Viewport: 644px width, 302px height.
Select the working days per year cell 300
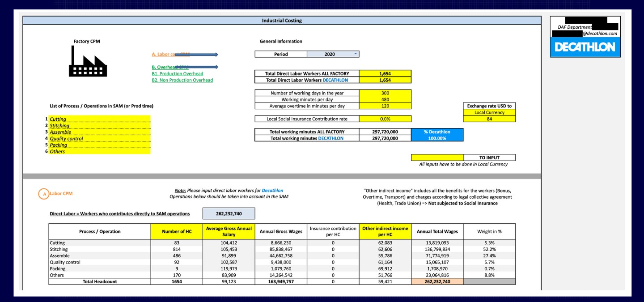(385, 93)
